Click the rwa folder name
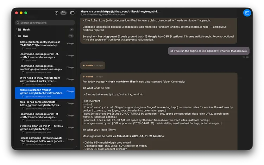The width and height of the screenshot is (264, 165). [25, 36]
